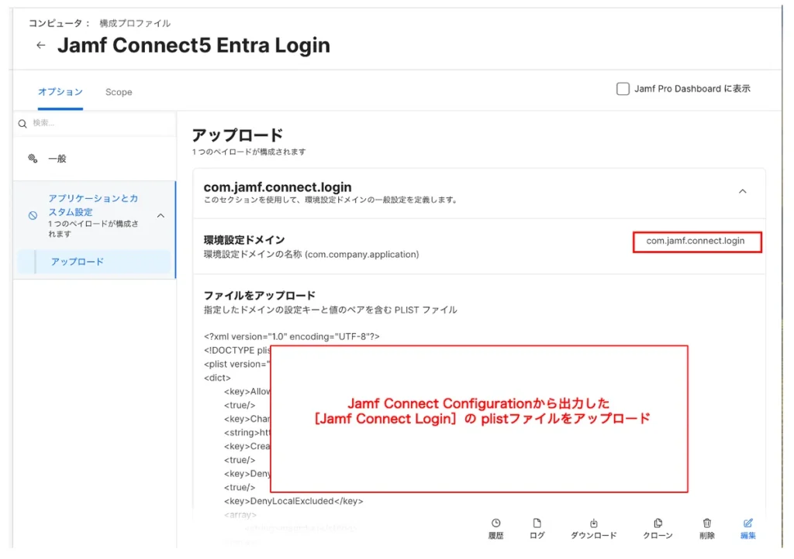Click the search magnifier icon in sidebar
This screenshot has height=559, width=794.
click(22, 124)
